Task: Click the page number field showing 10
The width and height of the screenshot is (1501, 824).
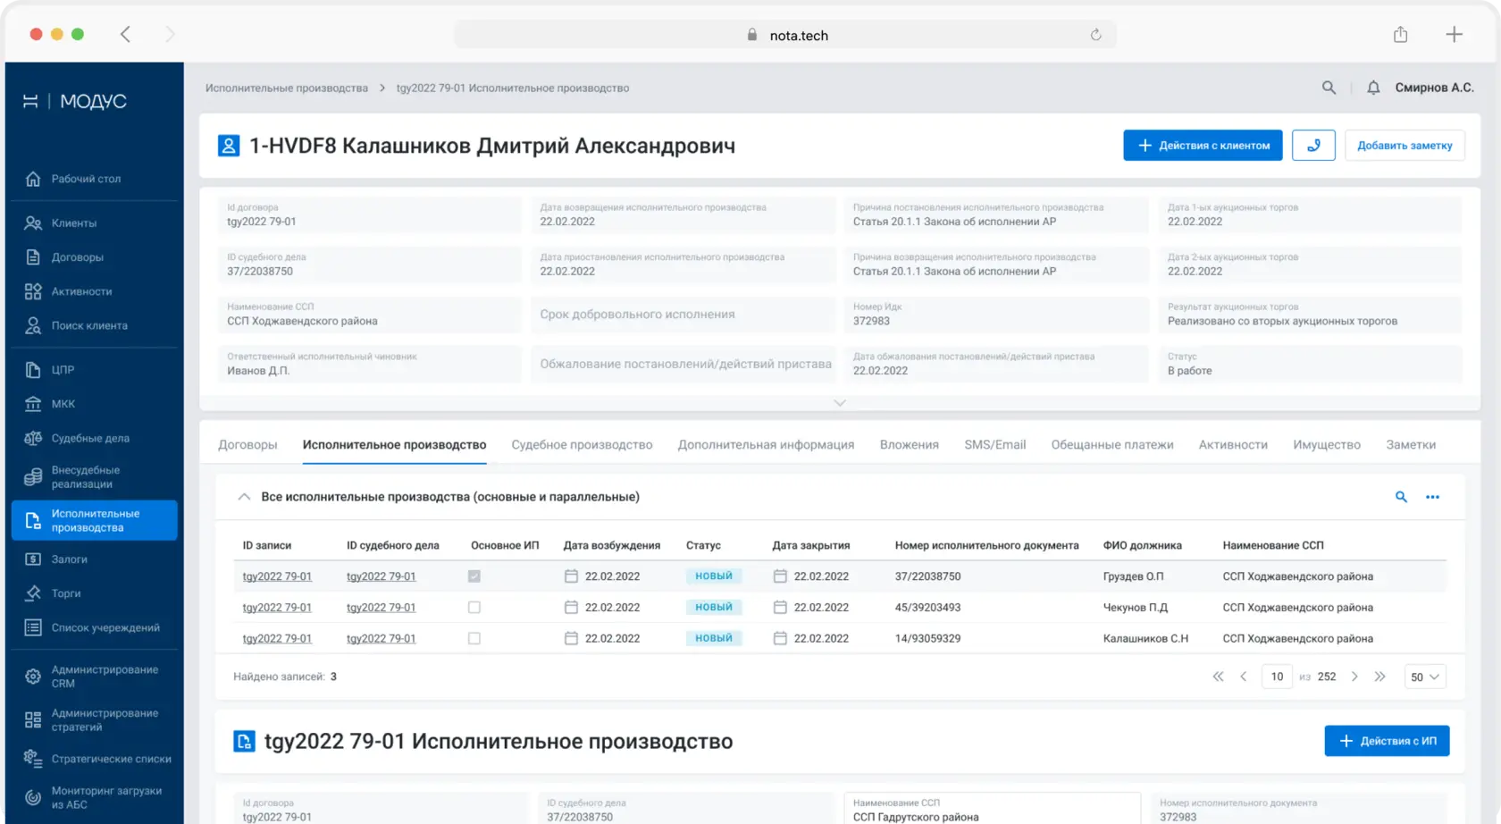Action: 1277,677
